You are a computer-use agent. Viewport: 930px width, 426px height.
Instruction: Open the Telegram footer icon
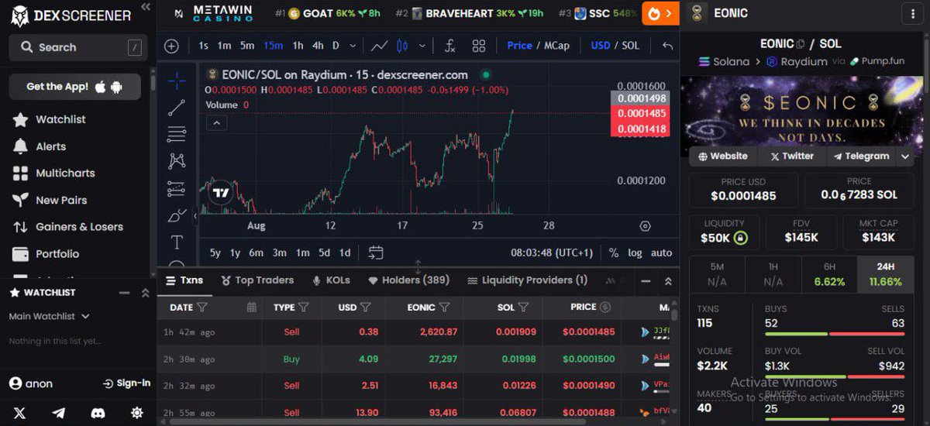point(59,413)
